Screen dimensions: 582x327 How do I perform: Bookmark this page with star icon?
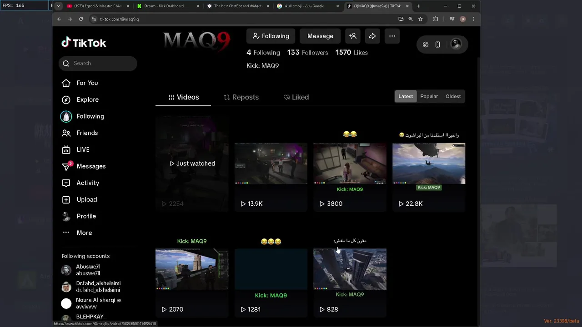(x=421, y=19)
